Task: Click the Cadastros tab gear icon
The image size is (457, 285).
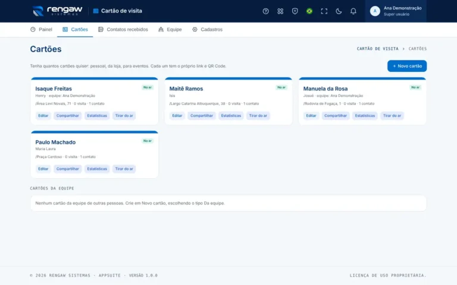Action: 195,29
